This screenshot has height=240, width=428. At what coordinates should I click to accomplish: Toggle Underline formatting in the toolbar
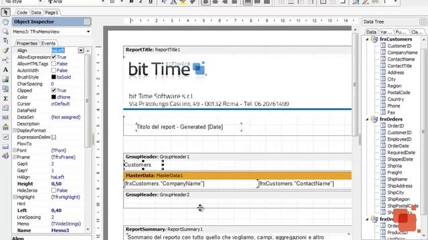click(150, 1)
